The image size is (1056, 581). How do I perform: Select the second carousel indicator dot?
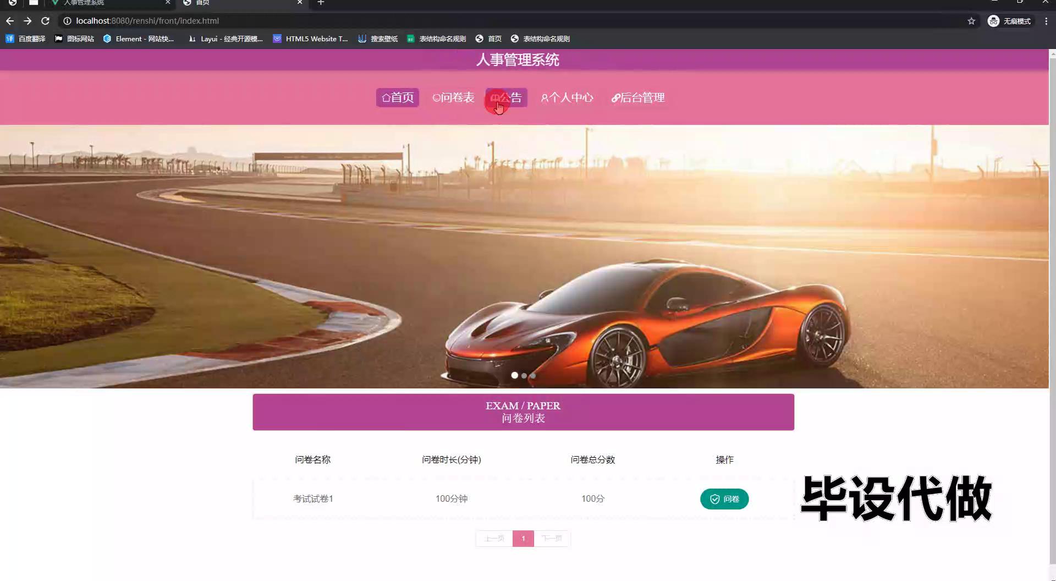click(524, 376)
